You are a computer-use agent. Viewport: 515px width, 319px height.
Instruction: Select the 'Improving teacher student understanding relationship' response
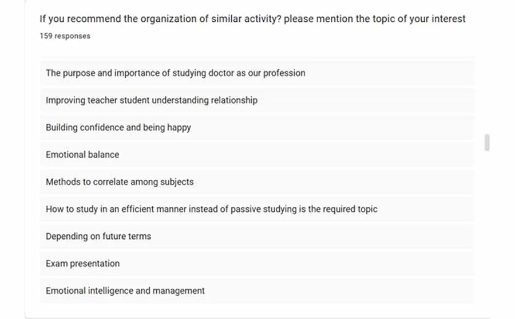tap(152, 100)
